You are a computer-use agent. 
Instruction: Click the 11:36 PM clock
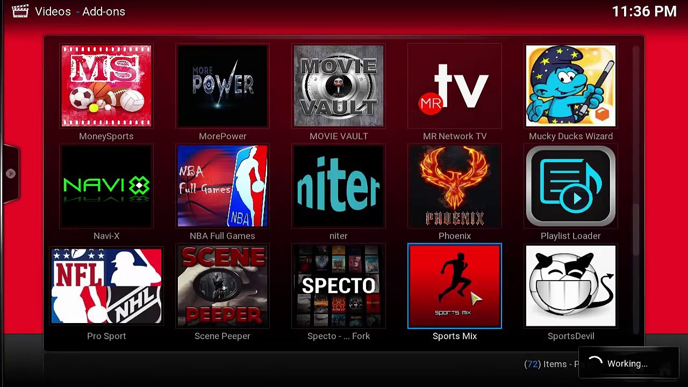pos(644,11)
